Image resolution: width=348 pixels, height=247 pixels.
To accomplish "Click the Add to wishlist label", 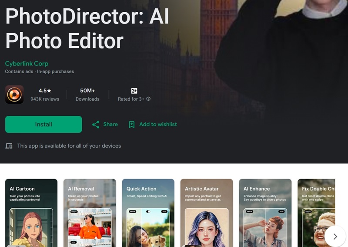I will click(158, 124).
